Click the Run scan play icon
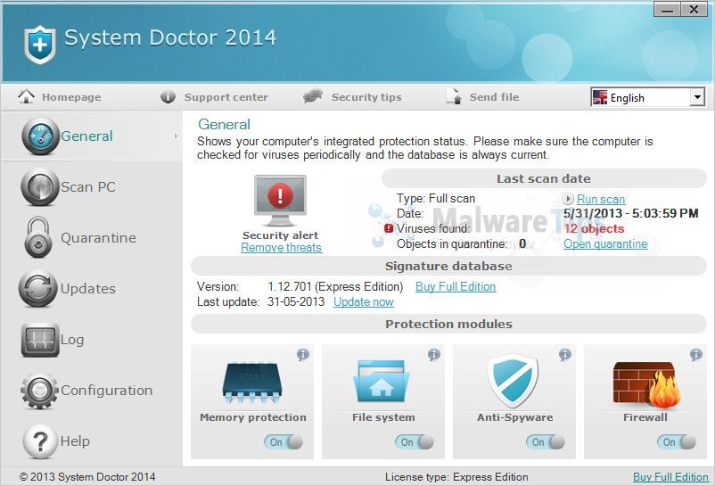The height and width of the screenshot is (486, 715). (x=568, y=199)
